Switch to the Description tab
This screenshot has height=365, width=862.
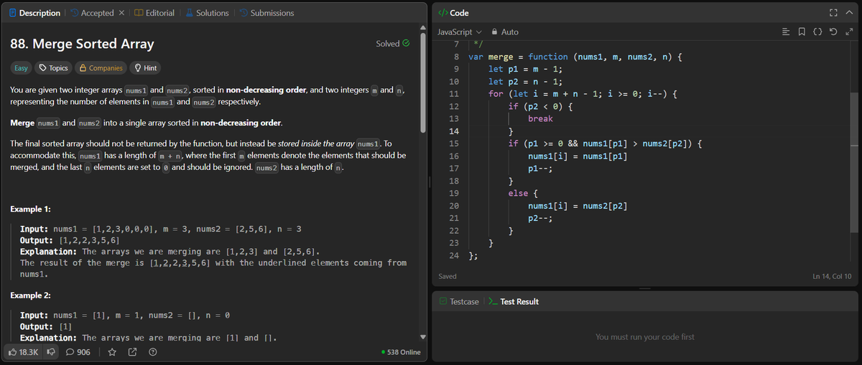pos(33,13)
